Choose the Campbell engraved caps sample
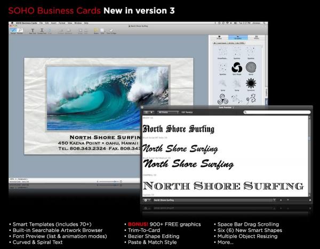The height and width of the screenshot is (249, 320). click(x=223, y=186)
